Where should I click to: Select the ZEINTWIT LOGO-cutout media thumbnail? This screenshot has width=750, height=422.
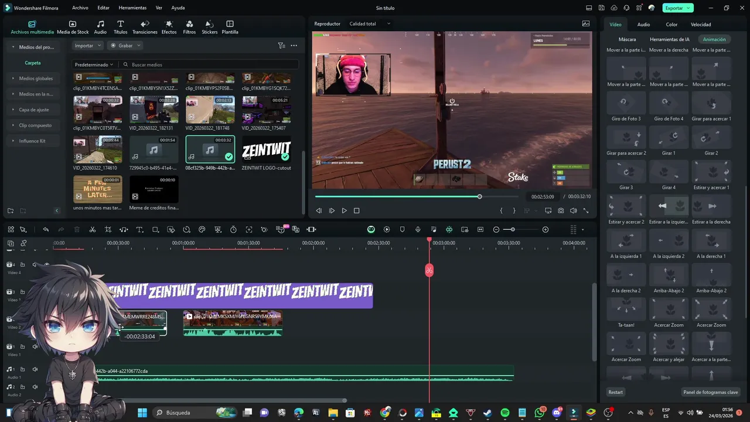pos(266,149)
